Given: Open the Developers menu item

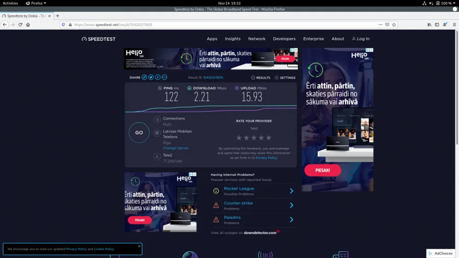Looking at the screenshot, I should 284,39.
